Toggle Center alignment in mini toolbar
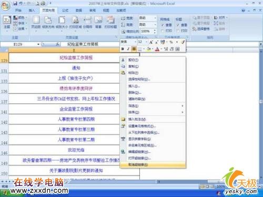This screenshot has height=197, width=263. [x=134, y=49]
